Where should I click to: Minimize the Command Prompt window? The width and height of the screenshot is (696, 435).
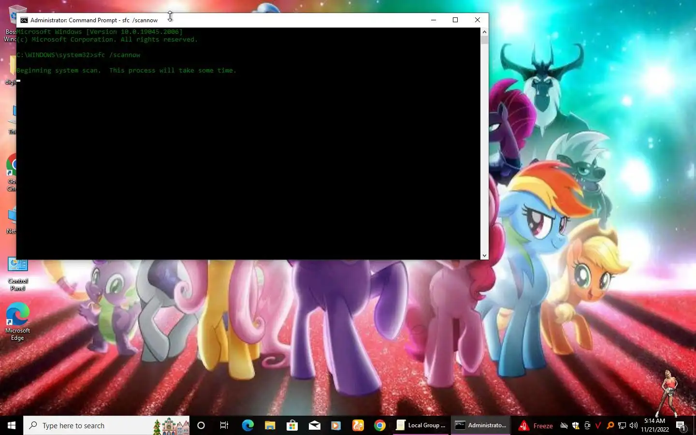(434, 20)
